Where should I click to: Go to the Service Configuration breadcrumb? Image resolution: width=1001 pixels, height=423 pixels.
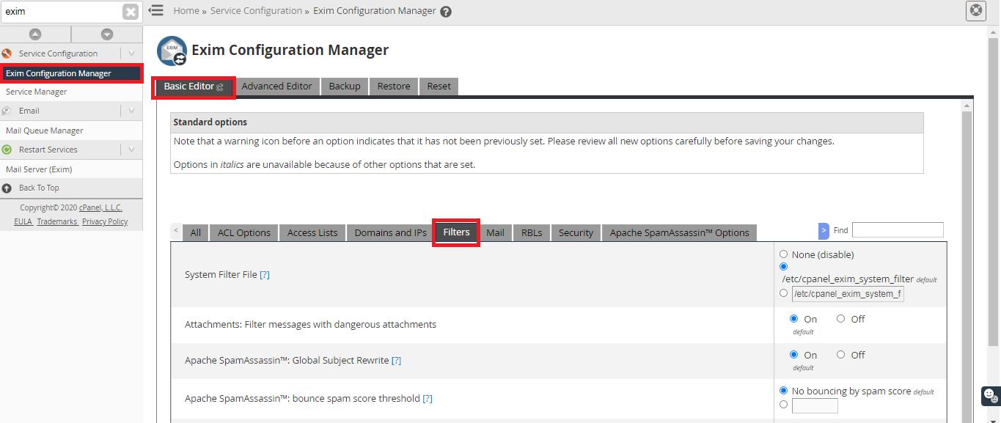point(256,11)
